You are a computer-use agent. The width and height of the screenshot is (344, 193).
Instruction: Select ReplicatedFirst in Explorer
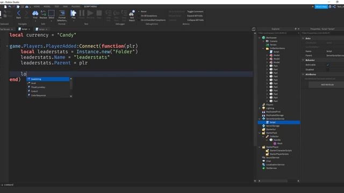(273, 112)
